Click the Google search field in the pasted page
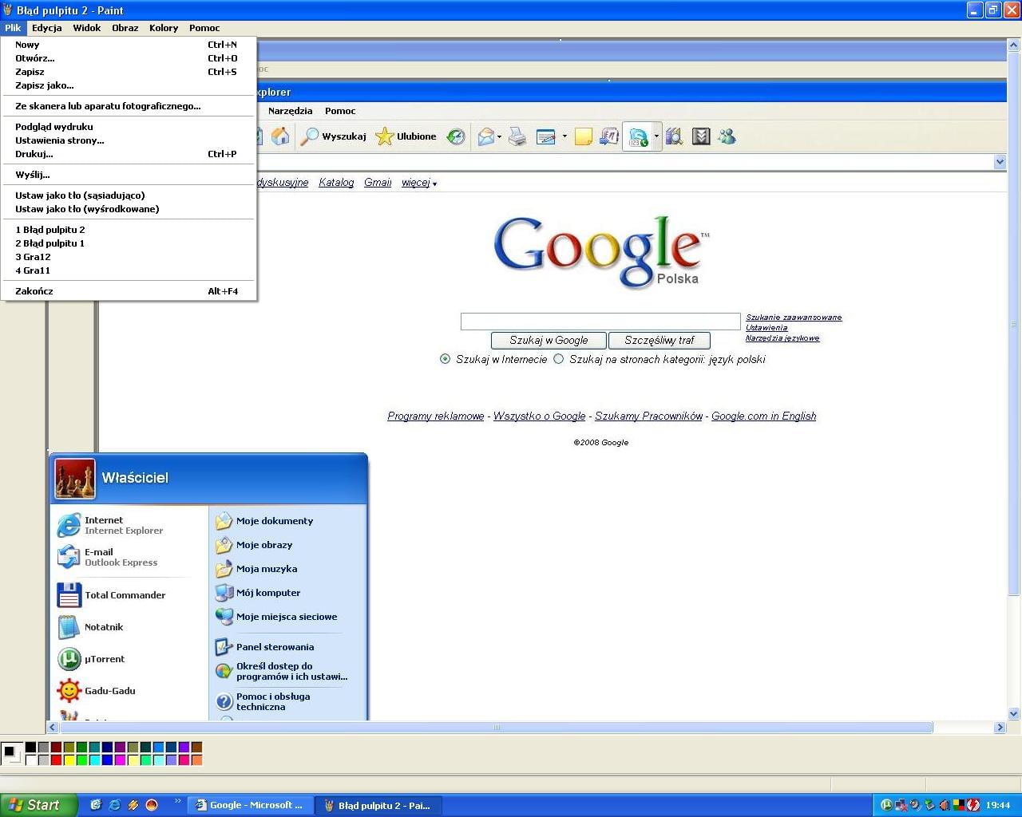 coord(600,322)
